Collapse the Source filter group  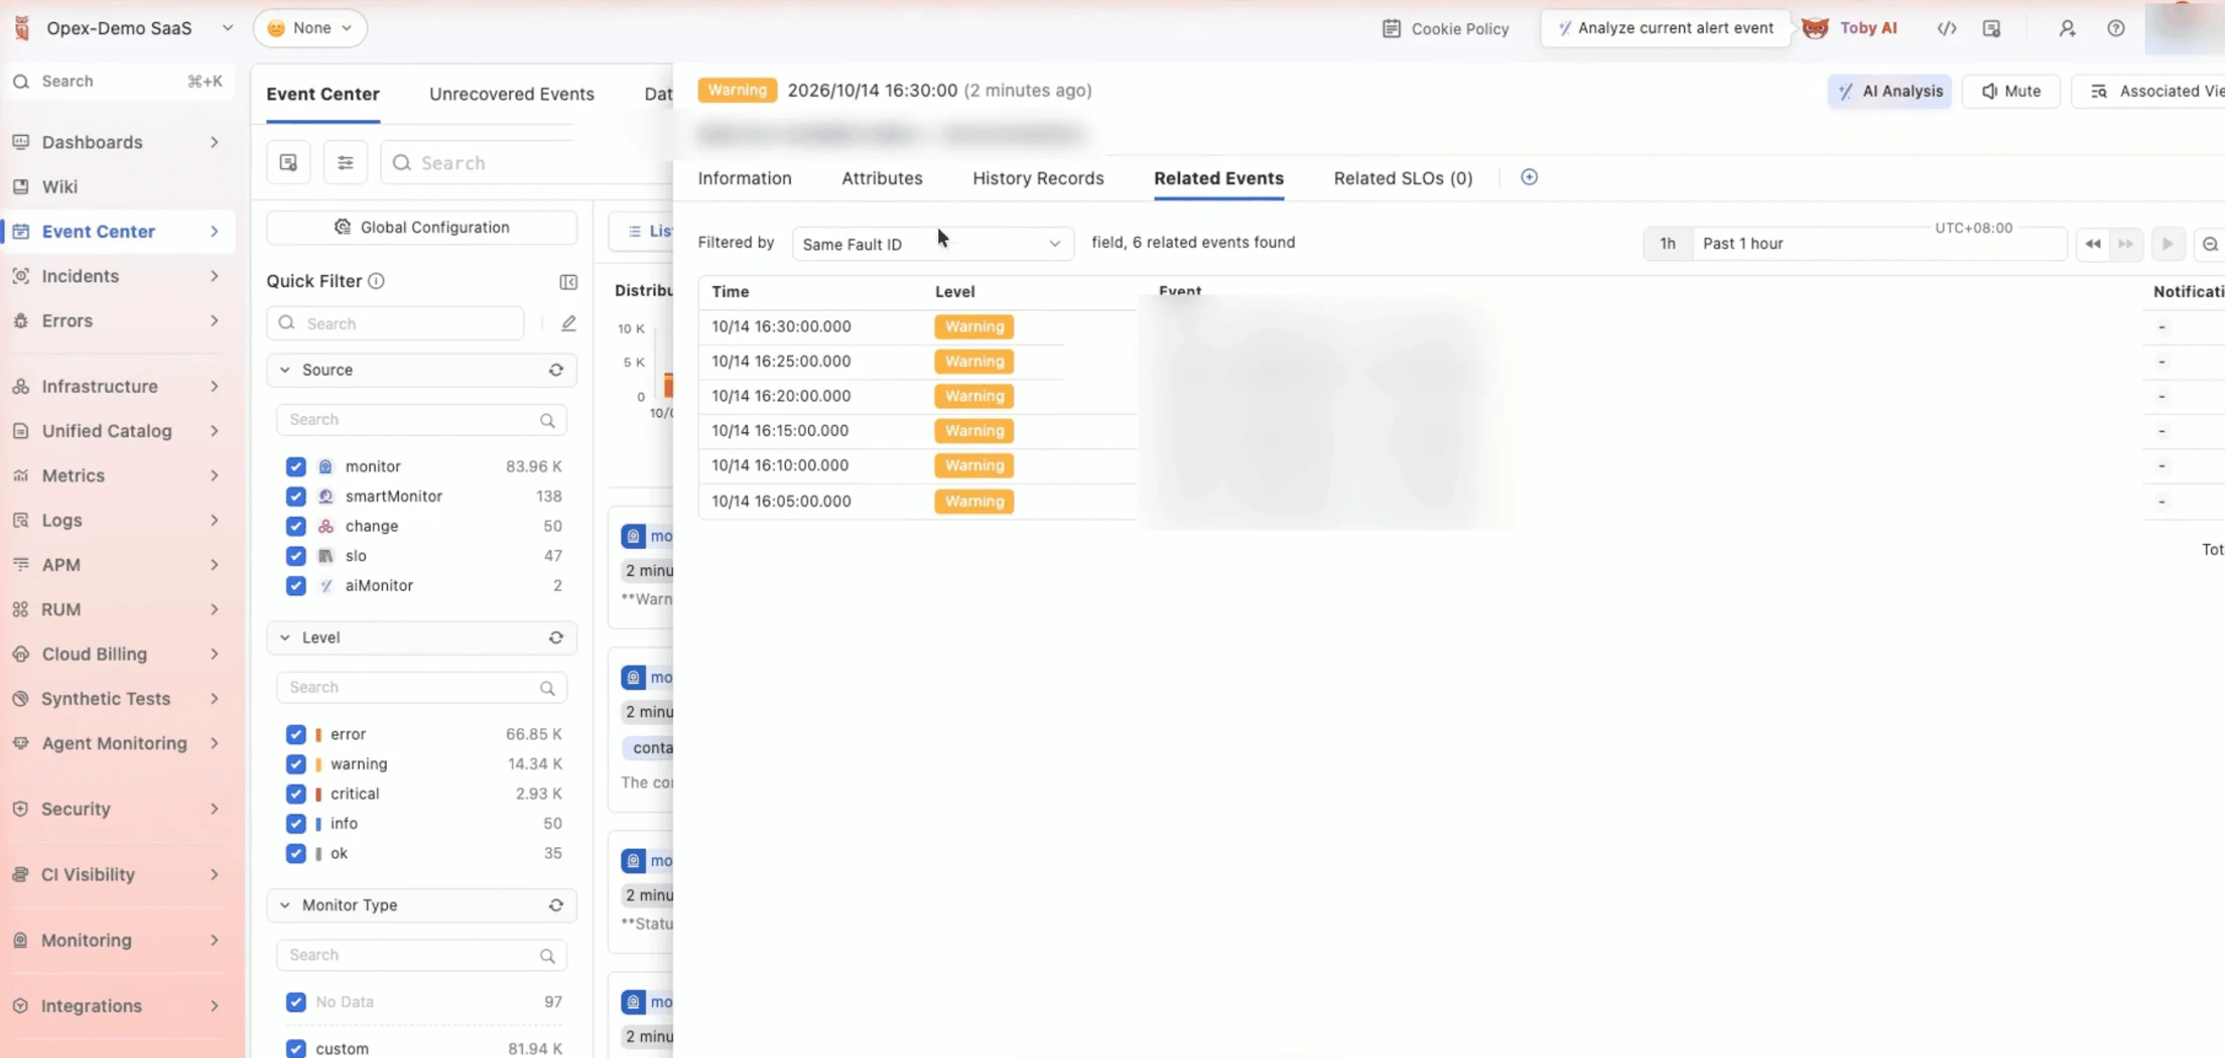point(285,370)
